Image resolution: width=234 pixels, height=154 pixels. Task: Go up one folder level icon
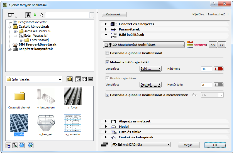tap(70, 79)
